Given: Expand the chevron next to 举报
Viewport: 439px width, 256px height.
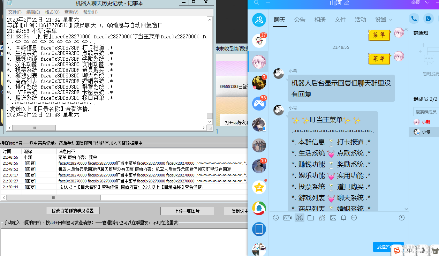Looking at the screenshot, I should (x=427, y=2).
